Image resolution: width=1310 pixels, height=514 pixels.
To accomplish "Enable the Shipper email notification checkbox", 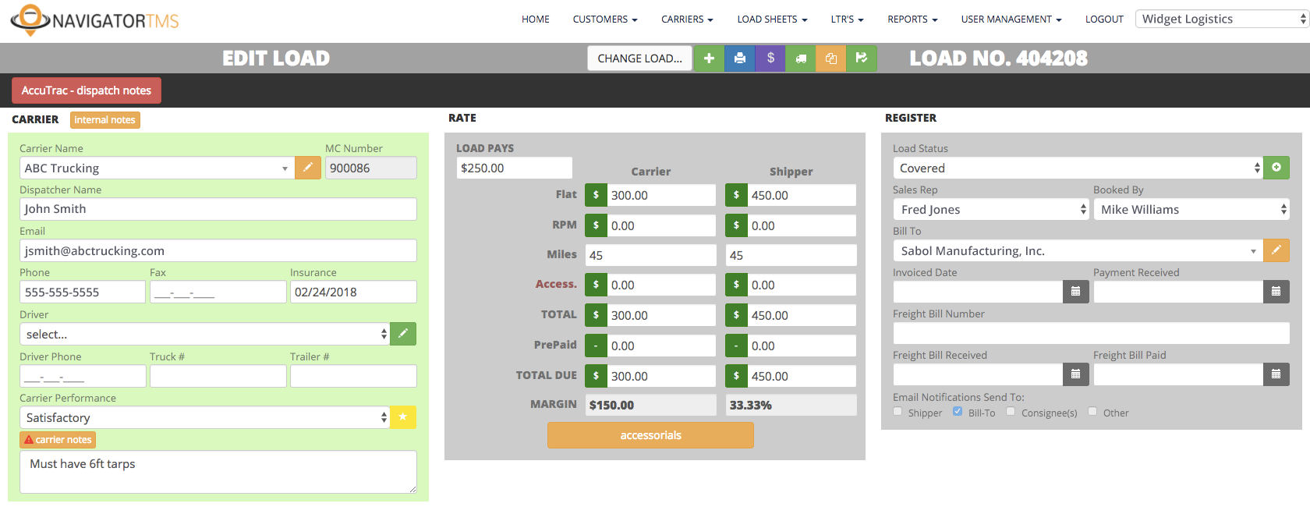I will pos(898,412).
